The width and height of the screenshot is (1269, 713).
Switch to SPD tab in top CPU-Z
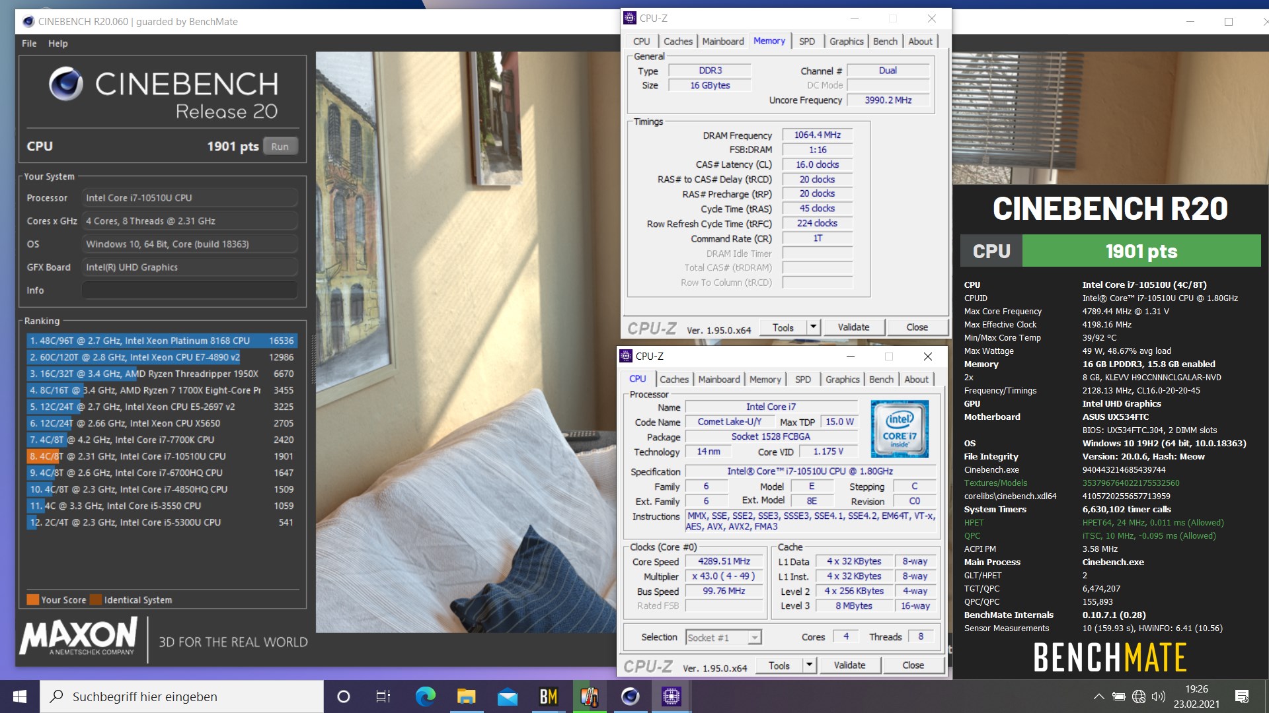(x=806, y=41)
